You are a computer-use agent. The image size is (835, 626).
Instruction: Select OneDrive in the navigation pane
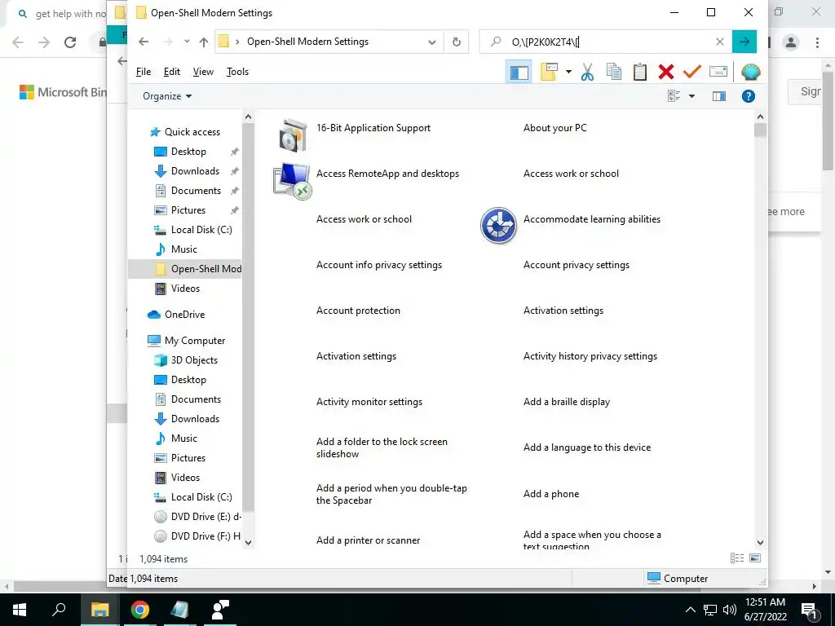(184, 315)
